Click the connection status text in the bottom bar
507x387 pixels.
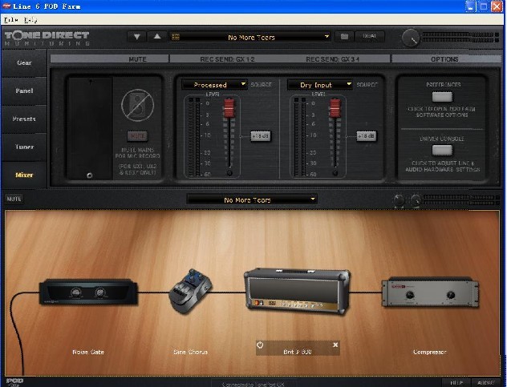[x=253, y=384]
